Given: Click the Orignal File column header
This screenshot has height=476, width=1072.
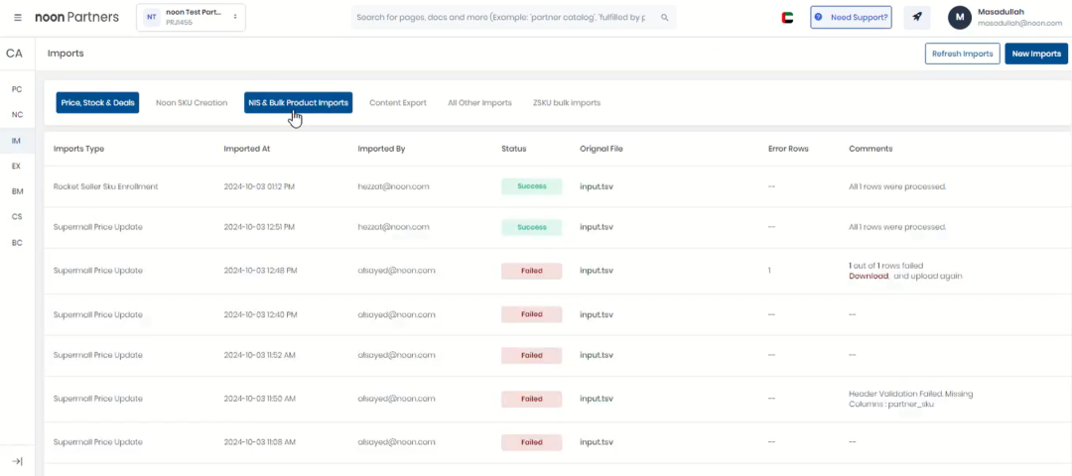Looking at the screenshot, I should pyautogui.click(x=601, y=149).
